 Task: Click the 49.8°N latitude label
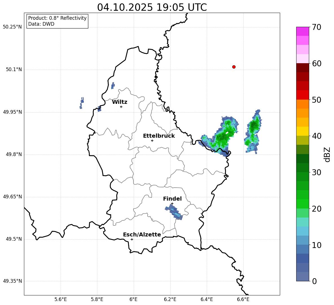pos(14,154)
